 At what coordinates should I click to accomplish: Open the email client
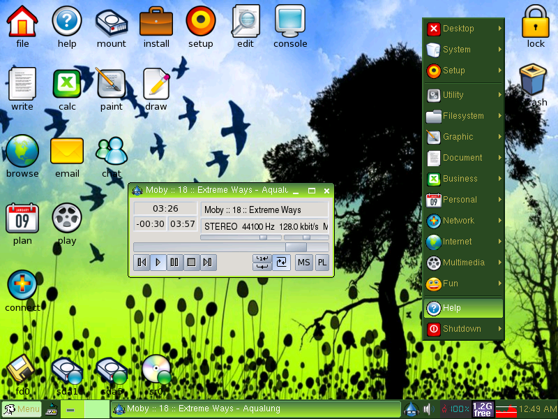(x=67, y=150)
